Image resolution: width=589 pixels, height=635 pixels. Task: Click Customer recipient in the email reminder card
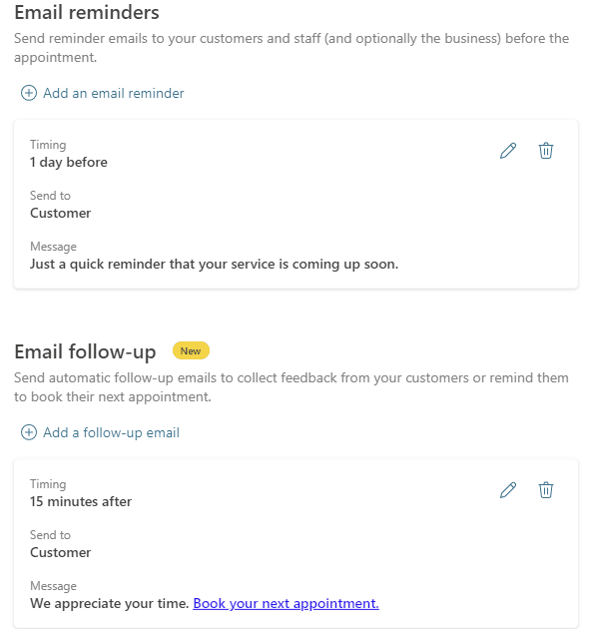61,213
